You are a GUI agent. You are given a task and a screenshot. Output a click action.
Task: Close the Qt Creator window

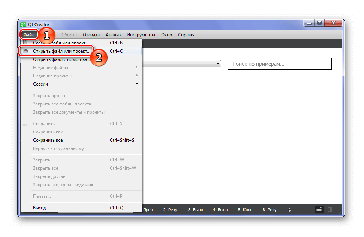tap(333, 23)
